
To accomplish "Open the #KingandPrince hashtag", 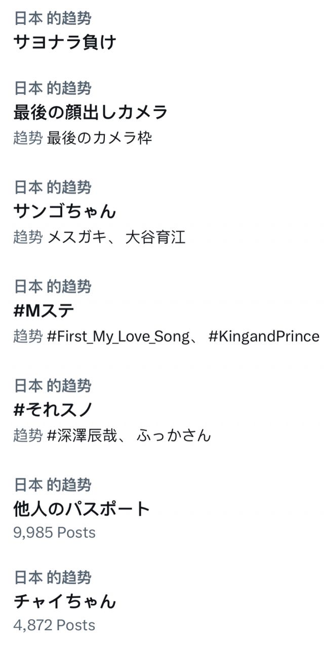I will pos(264,336).
